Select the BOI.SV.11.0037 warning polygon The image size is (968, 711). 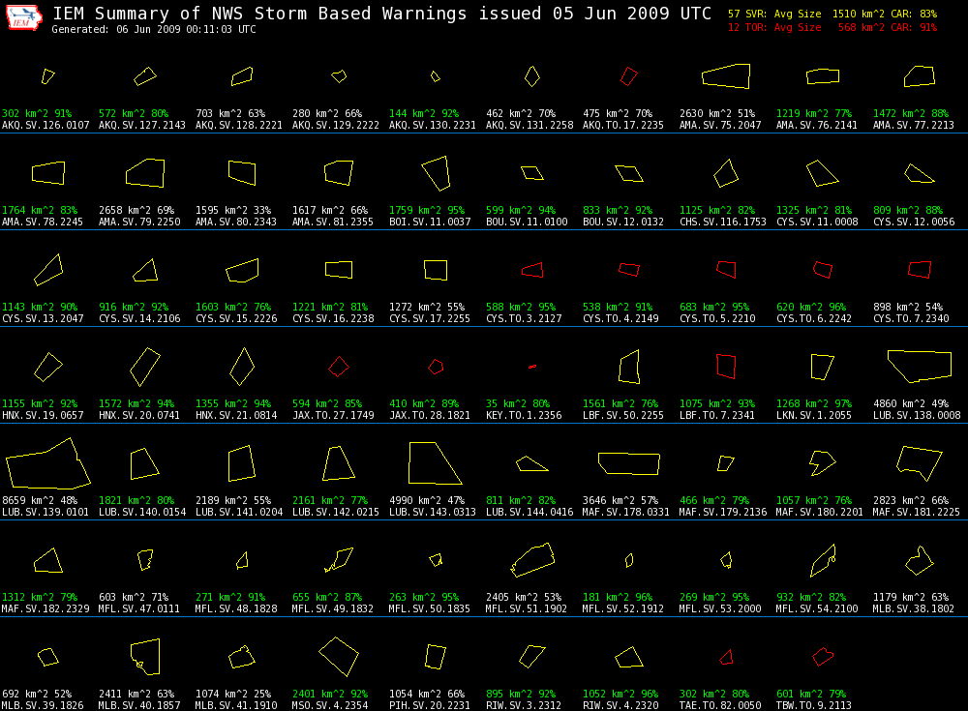coord(436,173)
